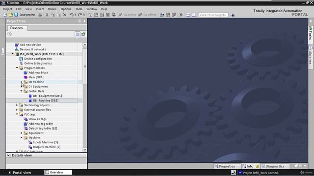The width and height of the screenshot is (314, 176).
Task: Open the Options menu
Action: [x=66, y=9]
